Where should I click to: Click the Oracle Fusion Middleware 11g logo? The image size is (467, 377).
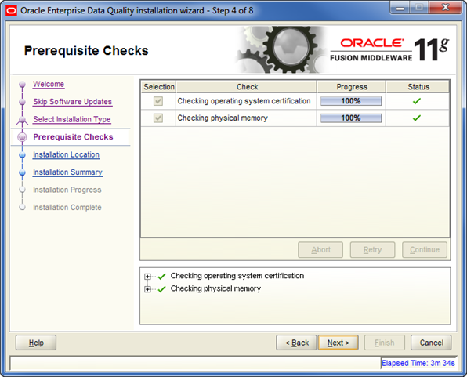389,49
